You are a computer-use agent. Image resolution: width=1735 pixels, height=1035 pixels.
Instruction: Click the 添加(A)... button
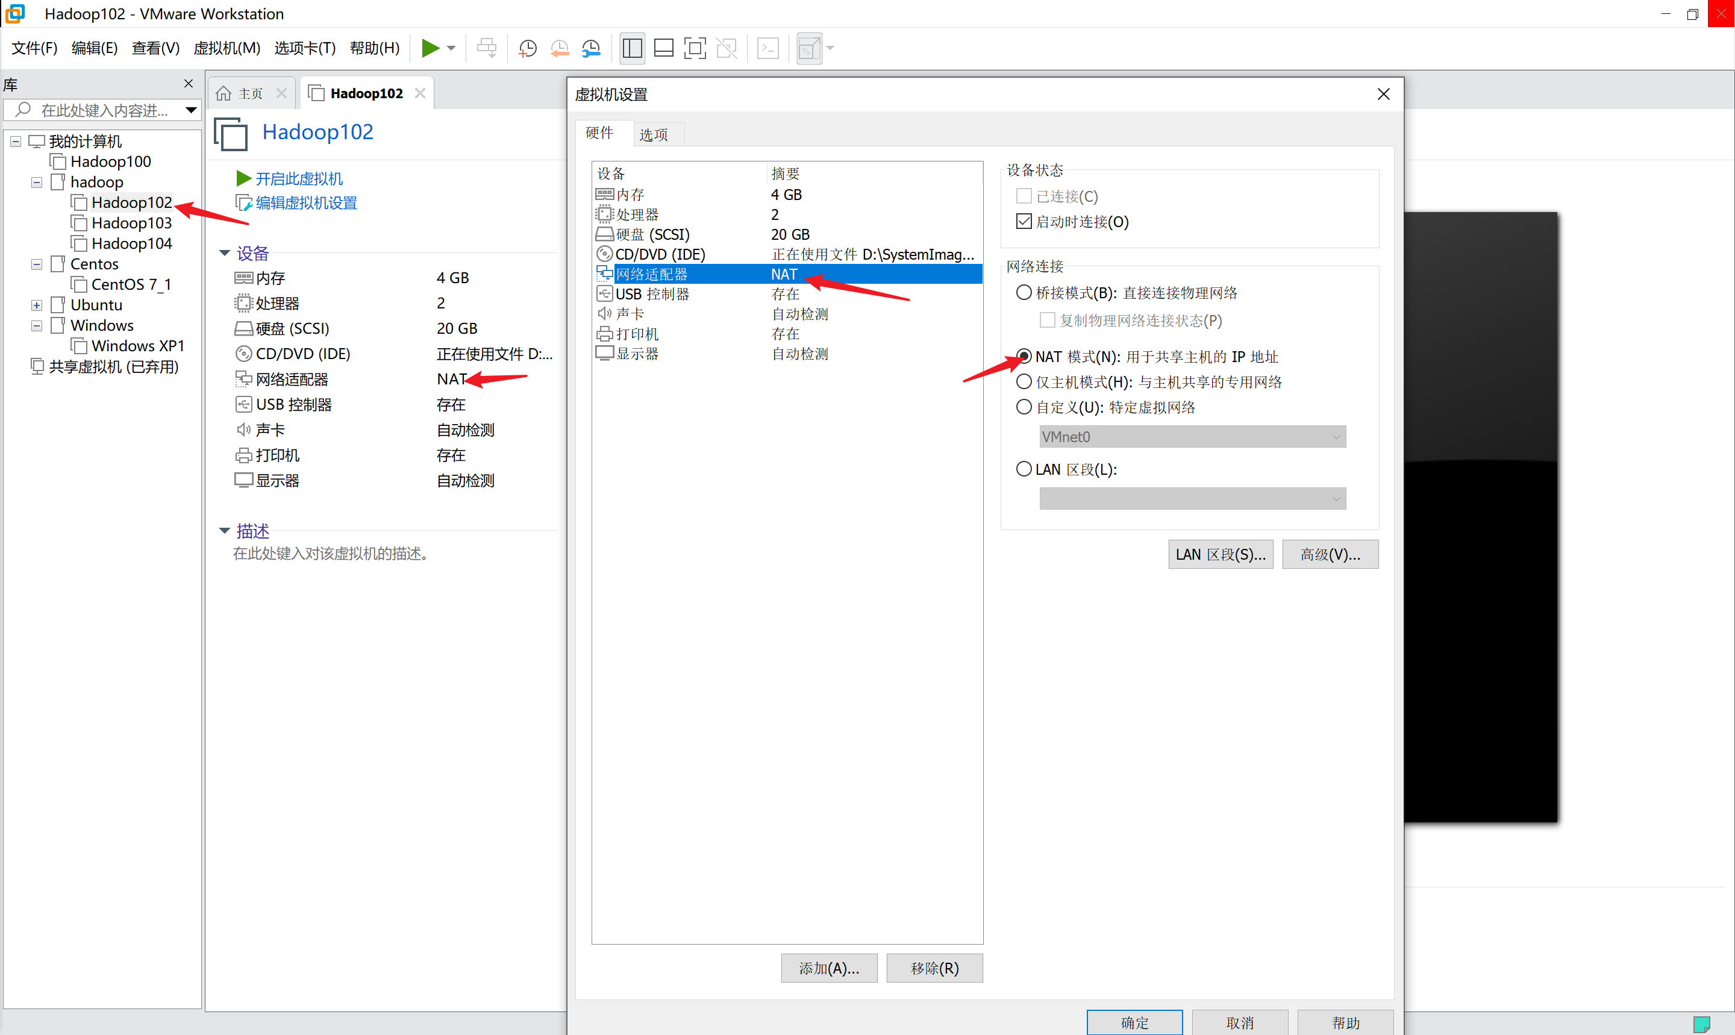point(828,968)
